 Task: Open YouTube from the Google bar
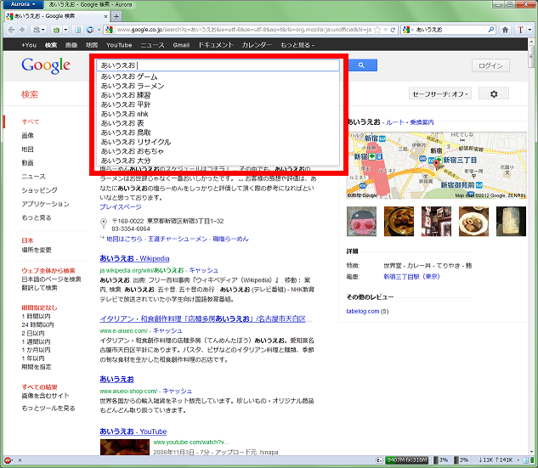tap(119, 45)
